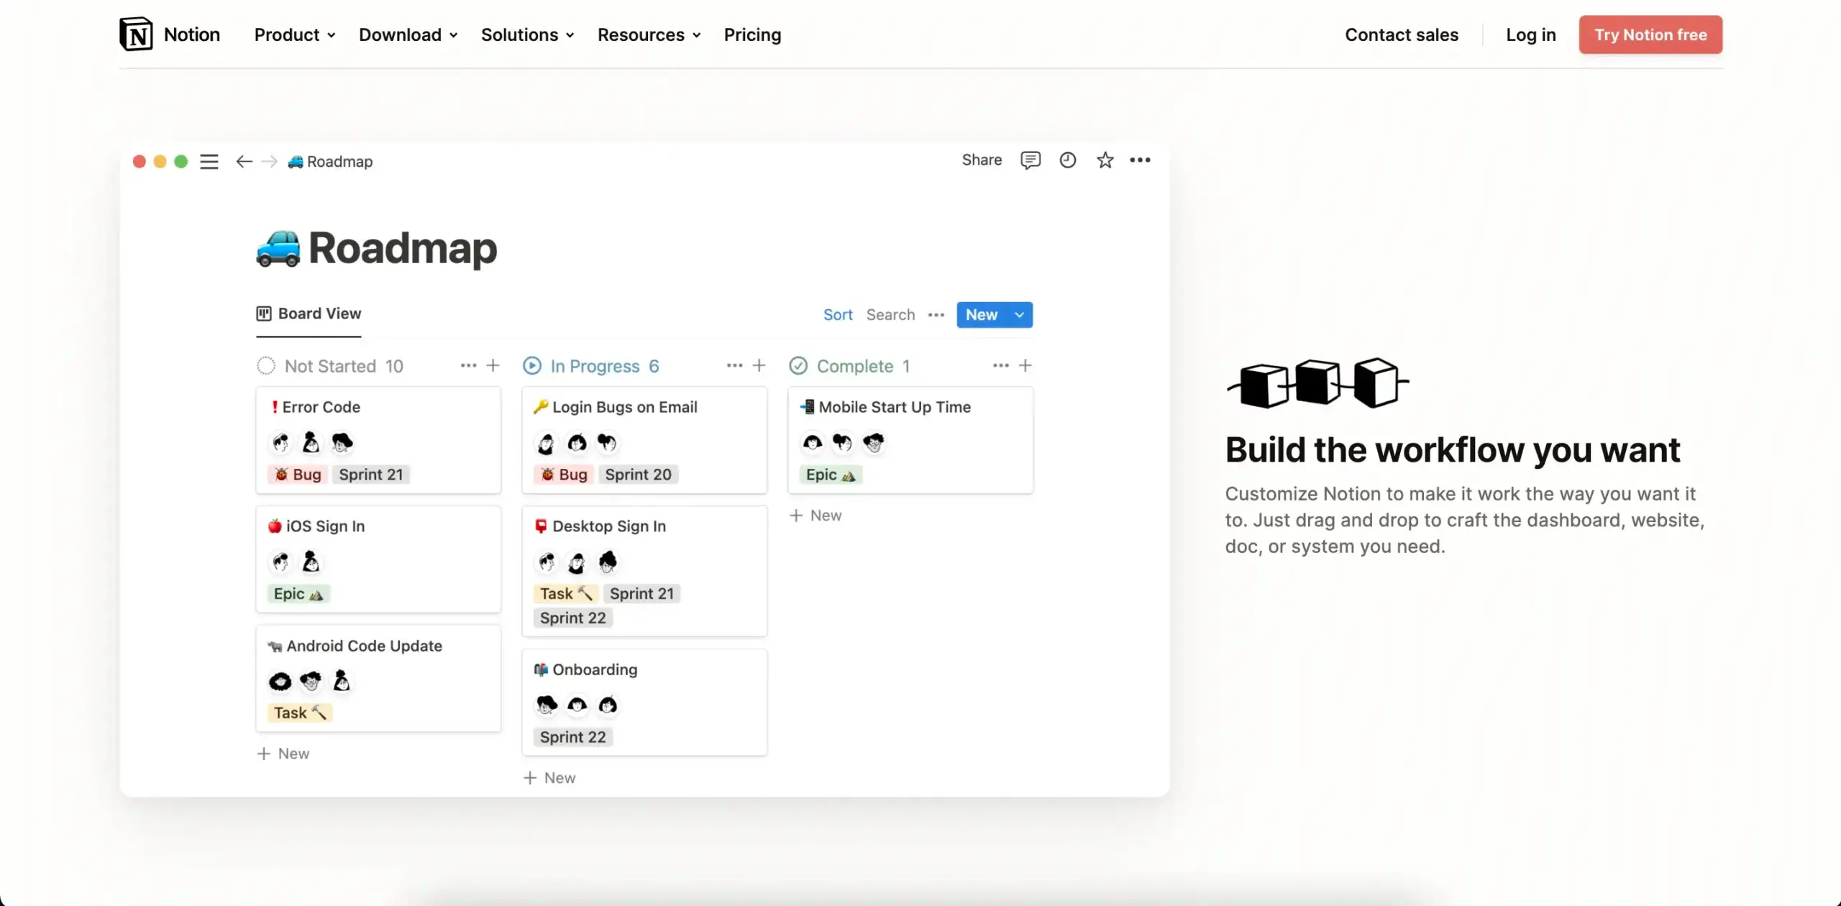Click New under the Complete column
The height and width of the screenshot is (906, 1841).
(x=816, y=514)
